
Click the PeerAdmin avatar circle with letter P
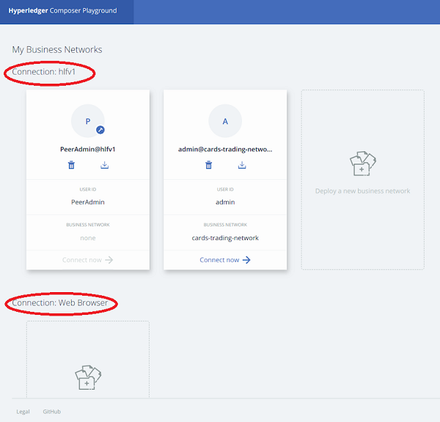(88, 121)
